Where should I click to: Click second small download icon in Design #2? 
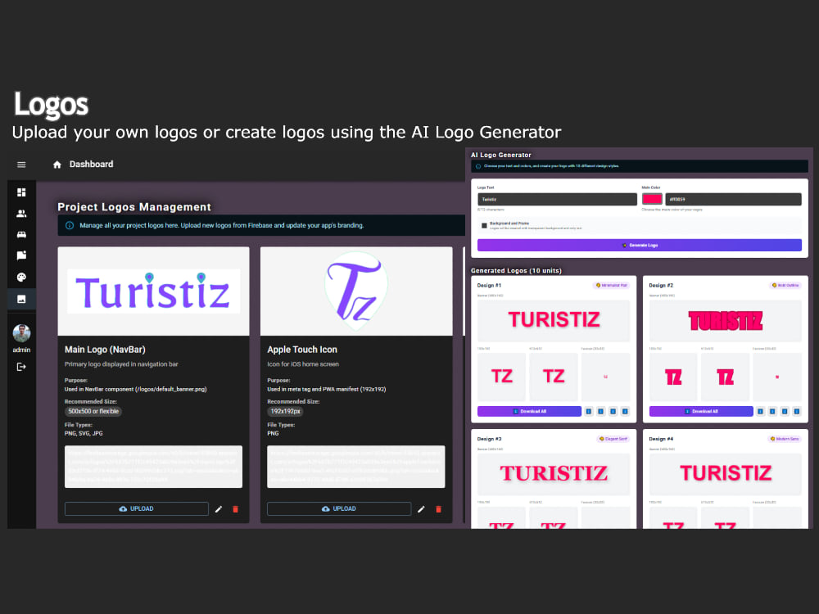pyautogui.click(x=772, y=412)
